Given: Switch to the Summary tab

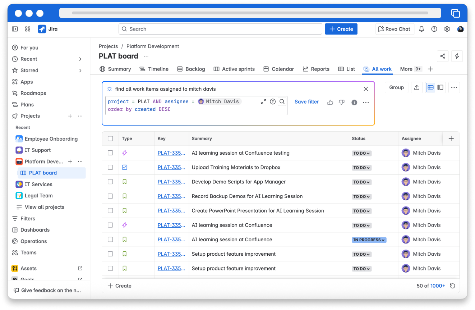Looking at the screenshot, I should [115, 69].
